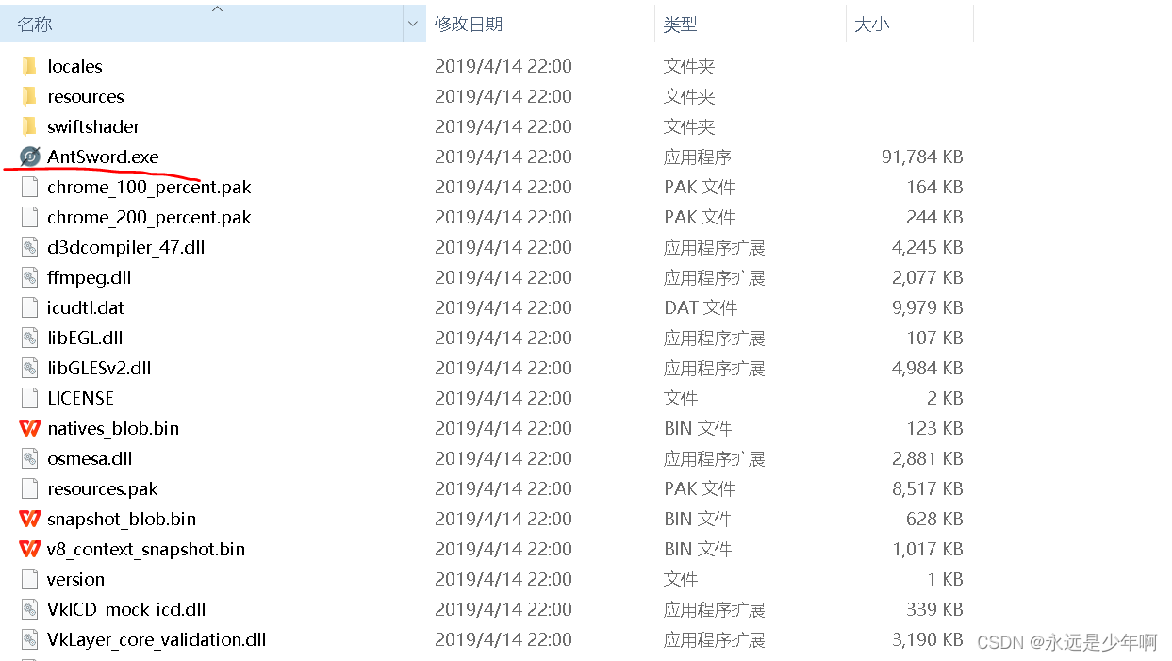Select the v8_context_snapshot.bin file name
Image resolution: width=1172 pixels, height=661 pixels.
(x=146, y=549)
